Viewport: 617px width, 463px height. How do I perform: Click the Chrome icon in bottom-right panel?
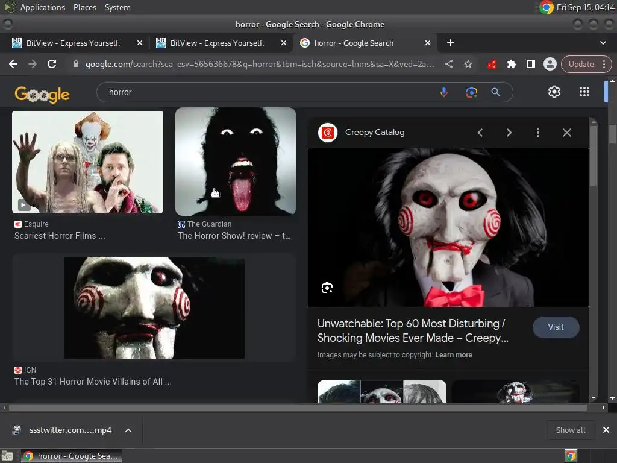pyautogui.click(x=571, y=456)
